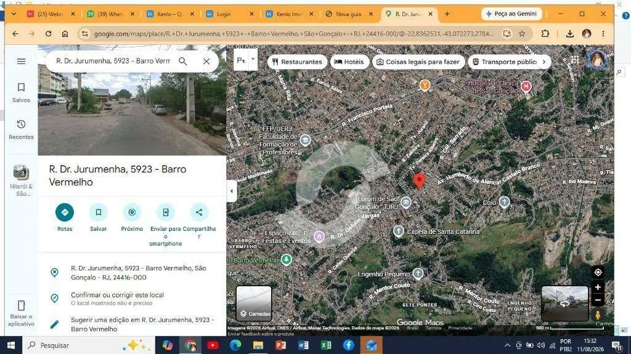The width and height of the screenshot is (631, 354).
Task: Select Coisas legais para fazer chip
Action: pyautogui.click(x=418, y=62)
